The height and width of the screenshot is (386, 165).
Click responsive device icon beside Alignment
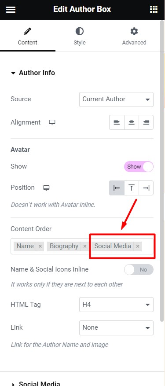[x=52, y=122]
